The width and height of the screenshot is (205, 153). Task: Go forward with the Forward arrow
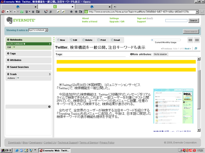point(15,11)
